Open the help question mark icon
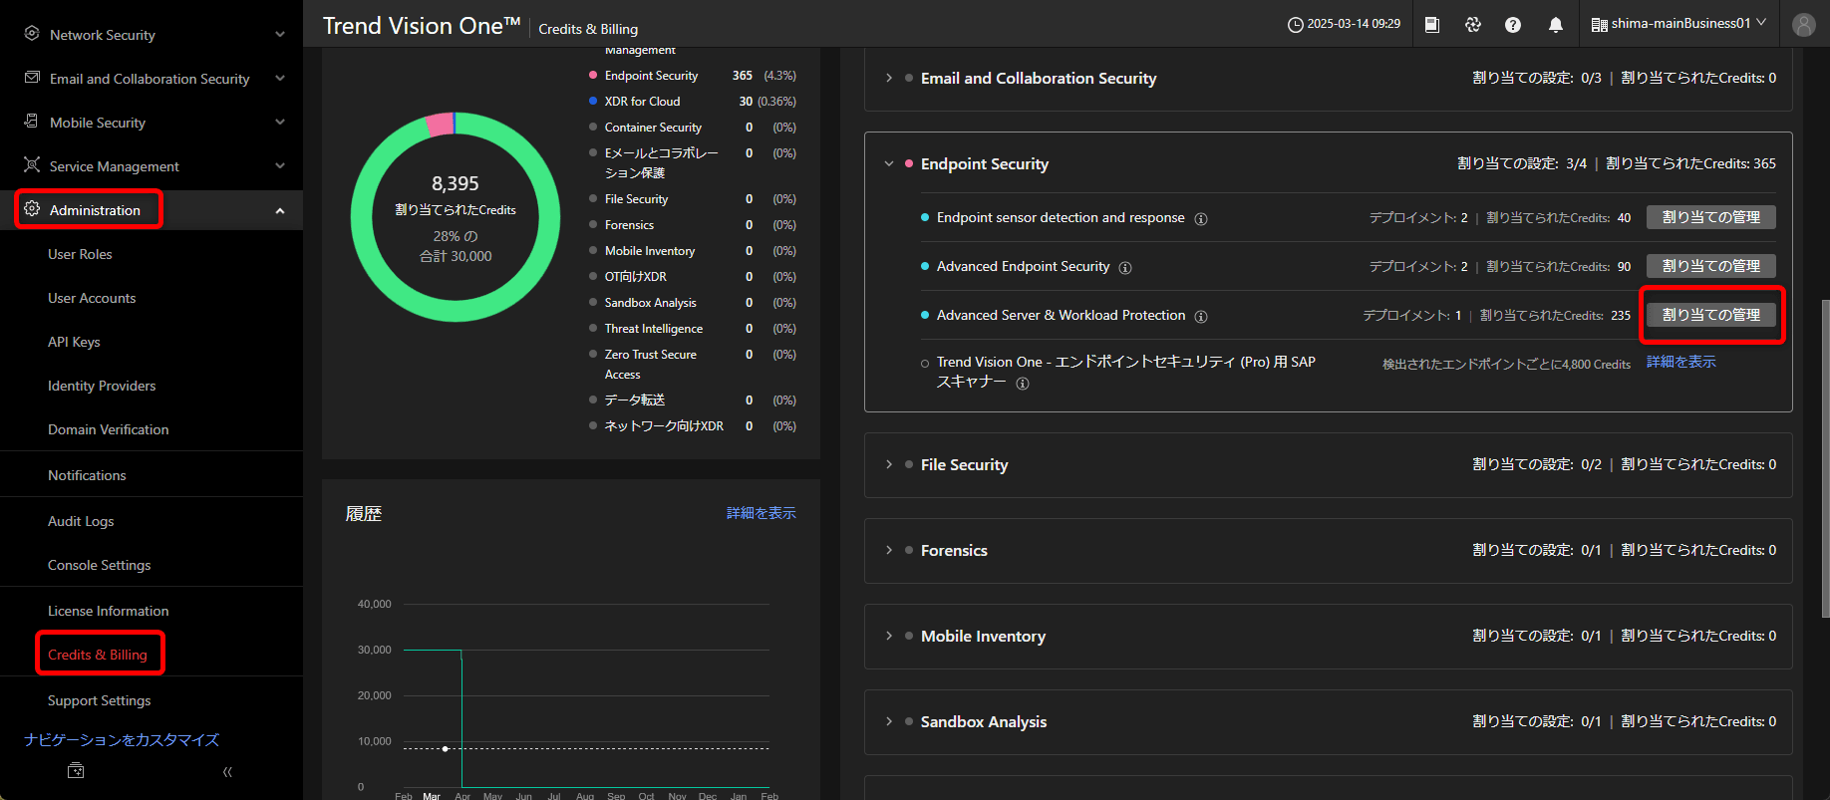Screen dimensions: 1830x800 (1513, 25)
